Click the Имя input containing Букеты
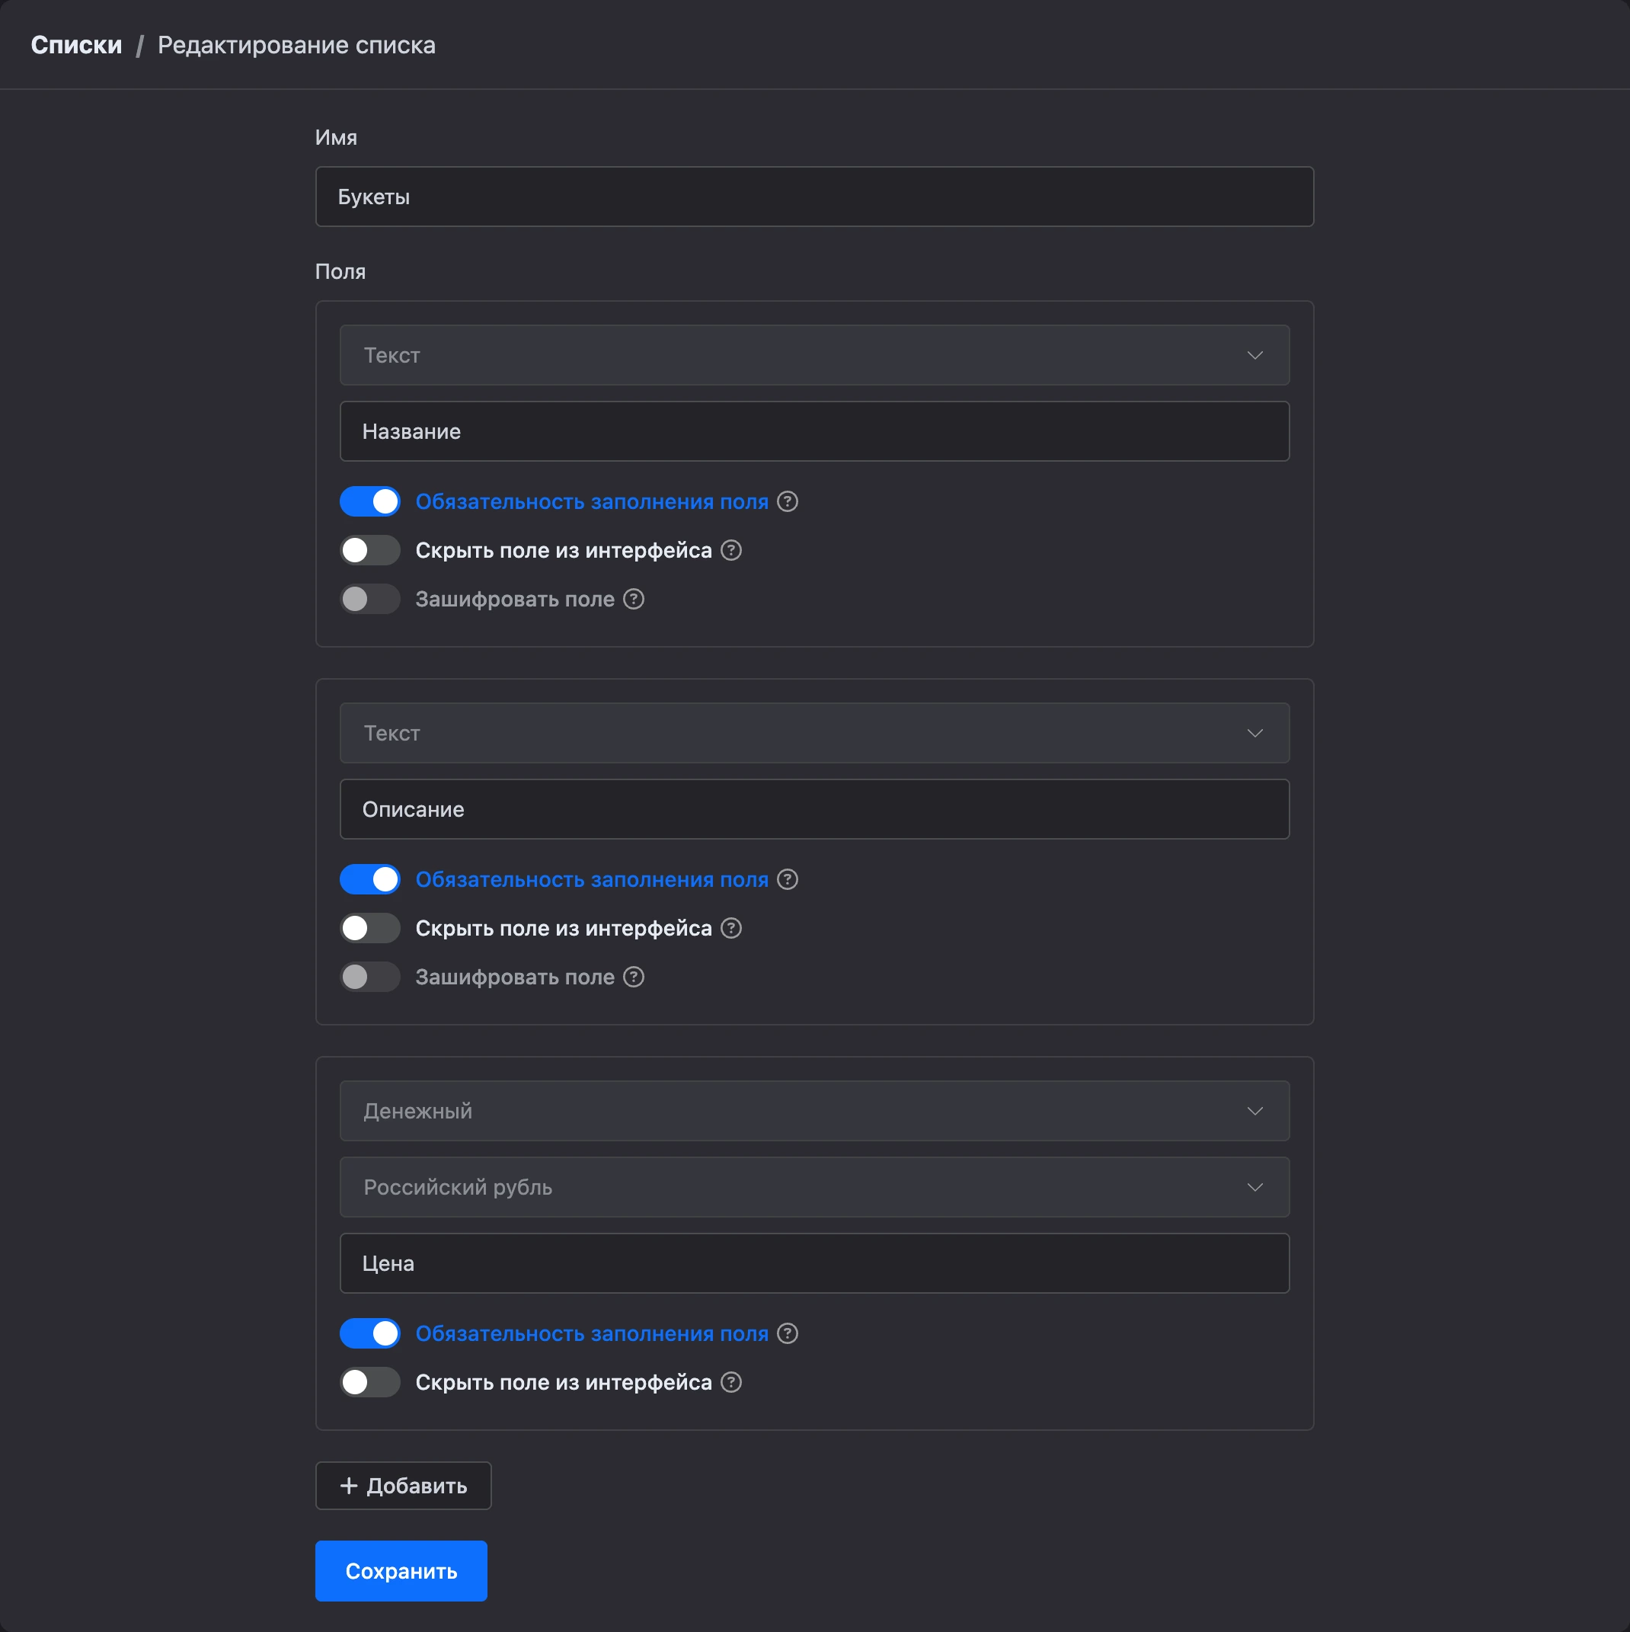Screen dimensions: 1630x1632 tap(814, 197)
